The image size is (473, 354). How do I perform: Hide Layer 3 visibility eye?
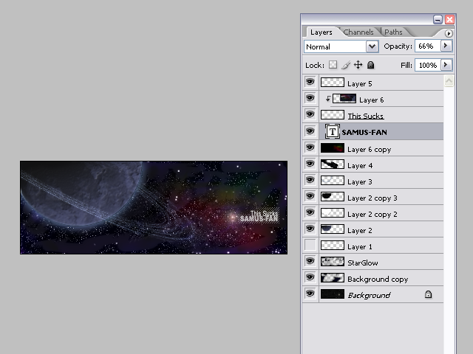[x=310, y=180]
